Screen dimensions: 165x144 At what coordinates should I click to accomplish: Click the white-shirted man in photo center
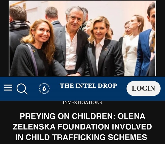click(x=72, y=41)
